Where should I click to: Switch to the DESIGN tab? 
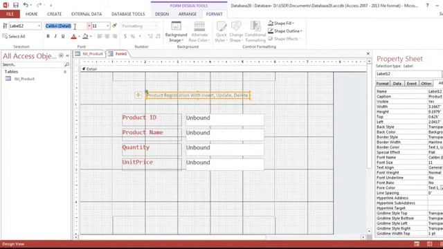pos(162,14)
